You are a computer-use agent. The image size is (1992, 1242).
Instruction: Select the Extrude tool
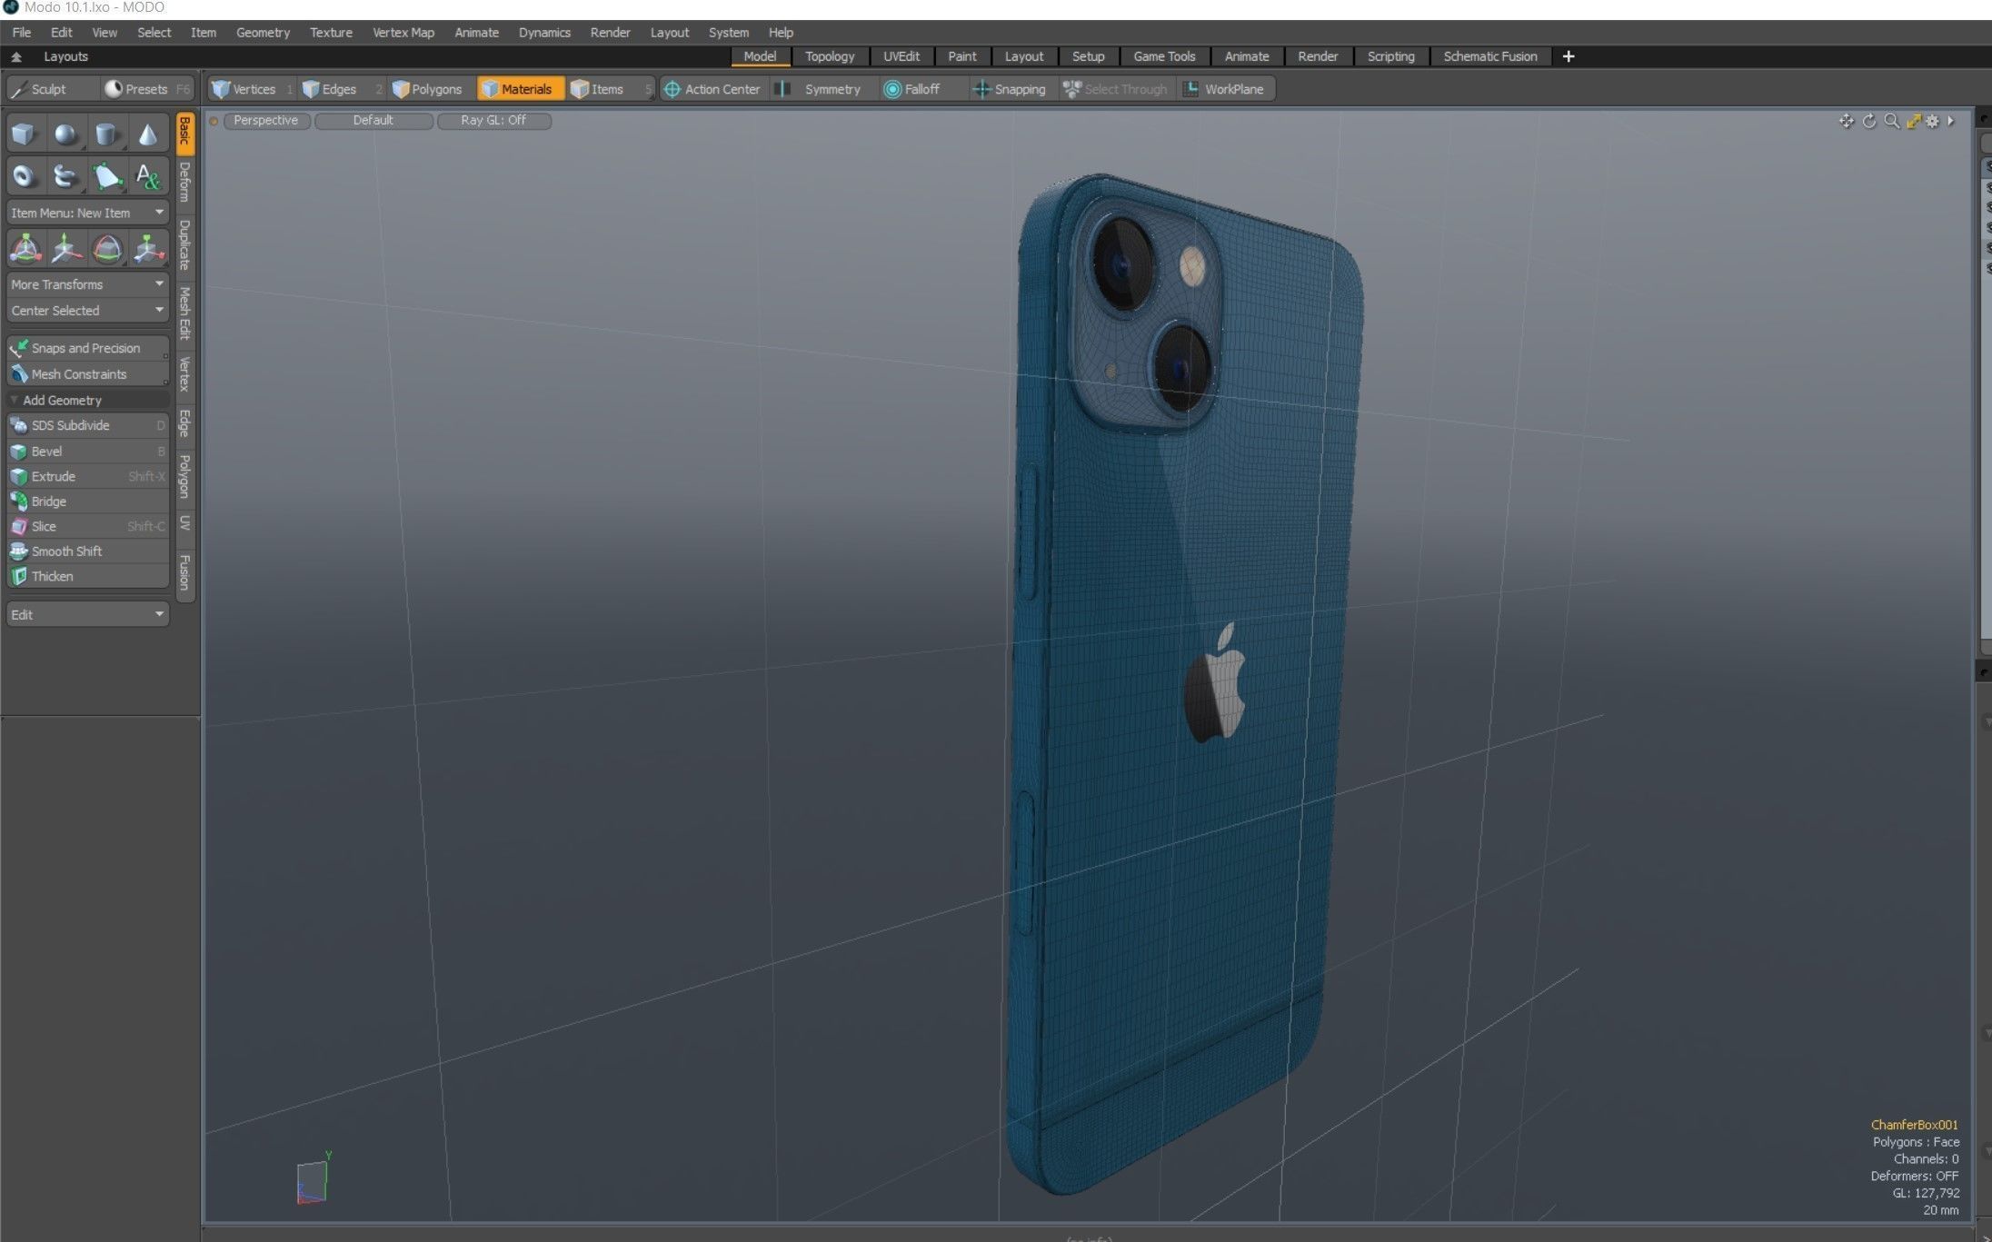pyautogui.click(x=87, y=476)
